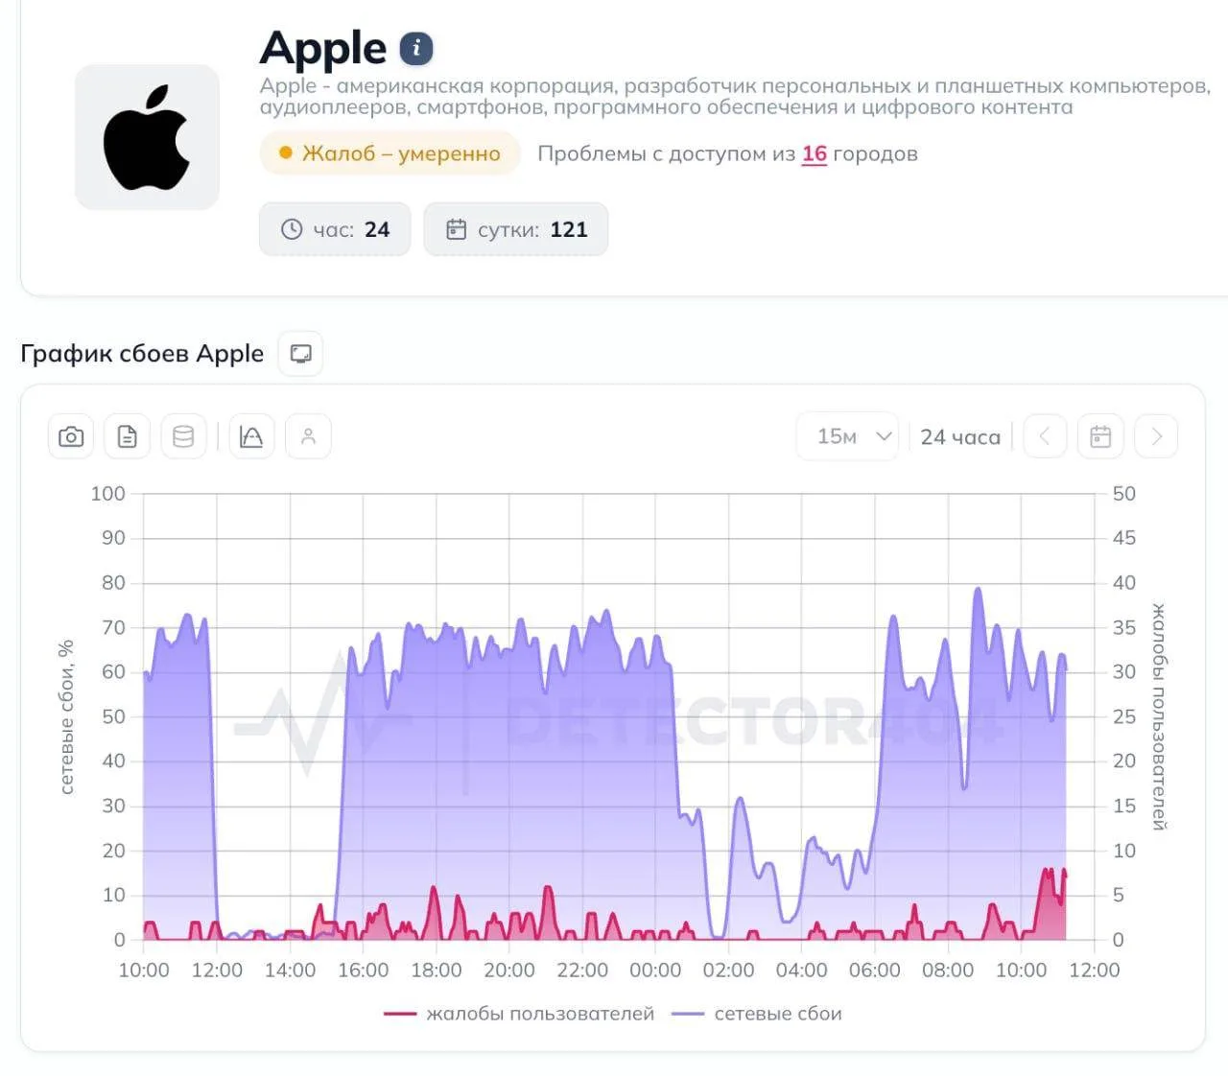Go to next period with right chevron

coord(1156,437)
